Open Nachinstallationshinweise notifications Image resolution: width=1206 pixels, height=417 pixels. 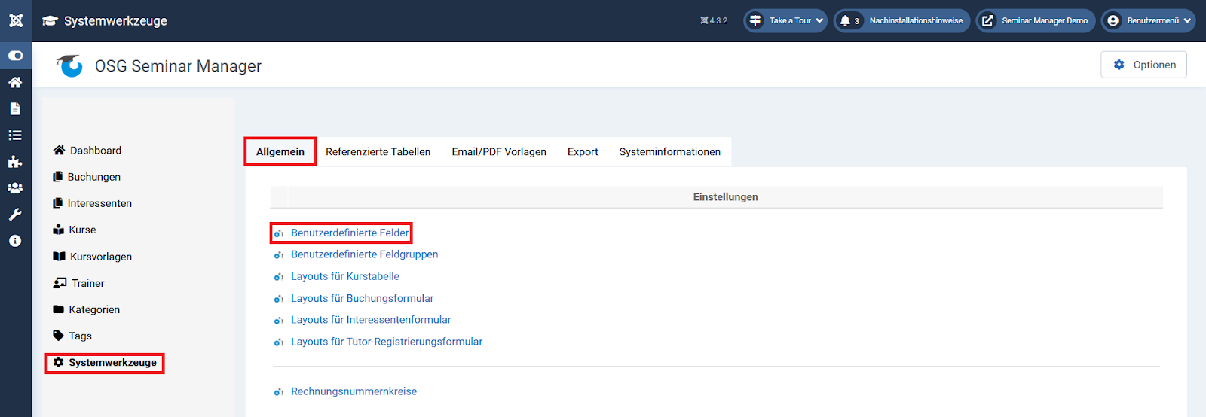(x=902, y=20)
